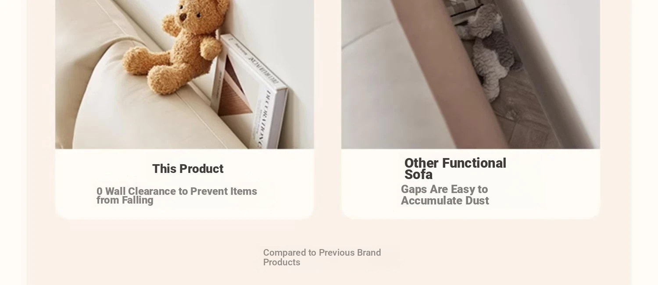
Task: Select '0 Wall Clearance to Prevent Items' text
Action: click(x=177, y=191)
